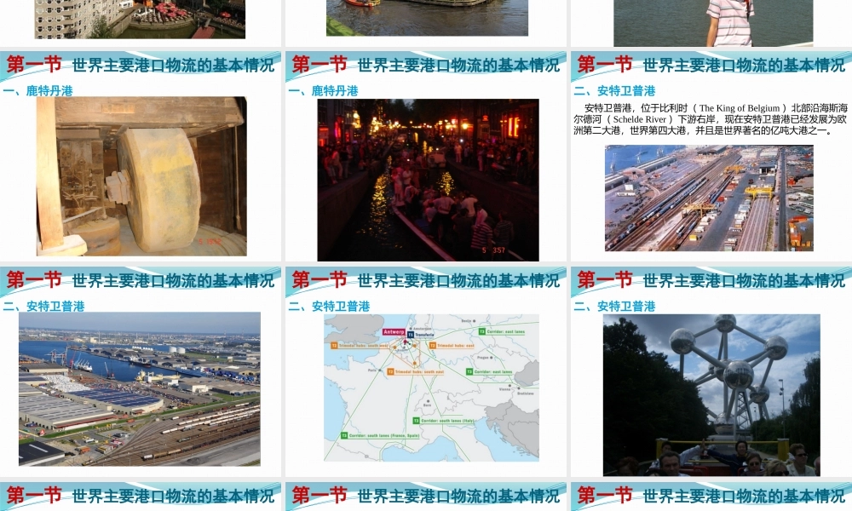Click the red 'Antwerp' label on map
Viewport: 852px width, 511px height.
(x=394, y=332)
